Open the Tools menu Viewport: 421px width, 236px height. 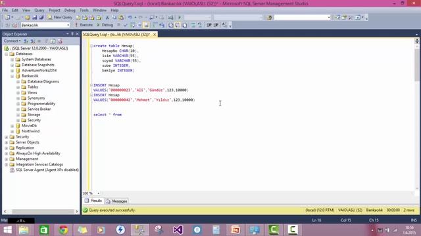click(84, 10)
